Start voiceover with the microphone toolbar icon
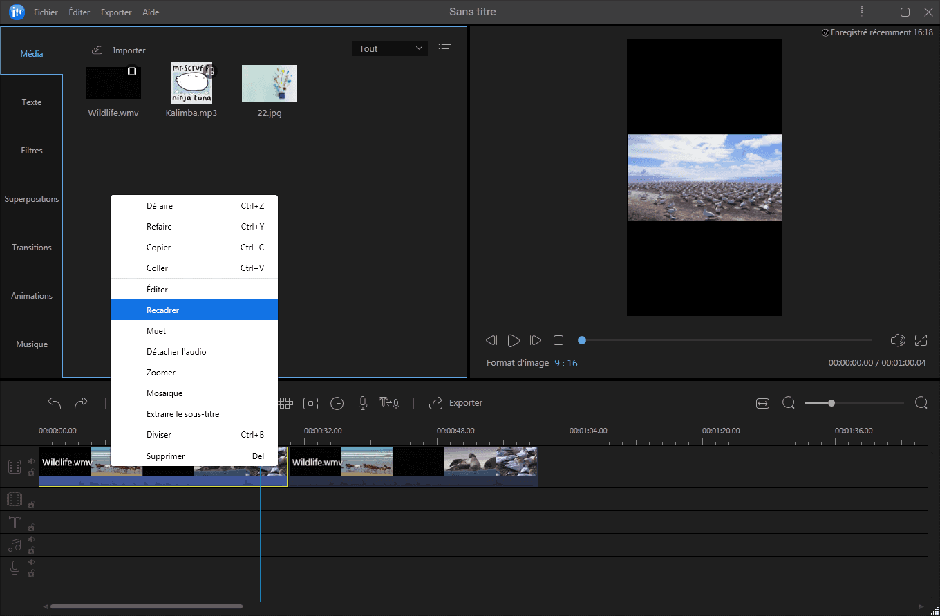 [362, 403]
